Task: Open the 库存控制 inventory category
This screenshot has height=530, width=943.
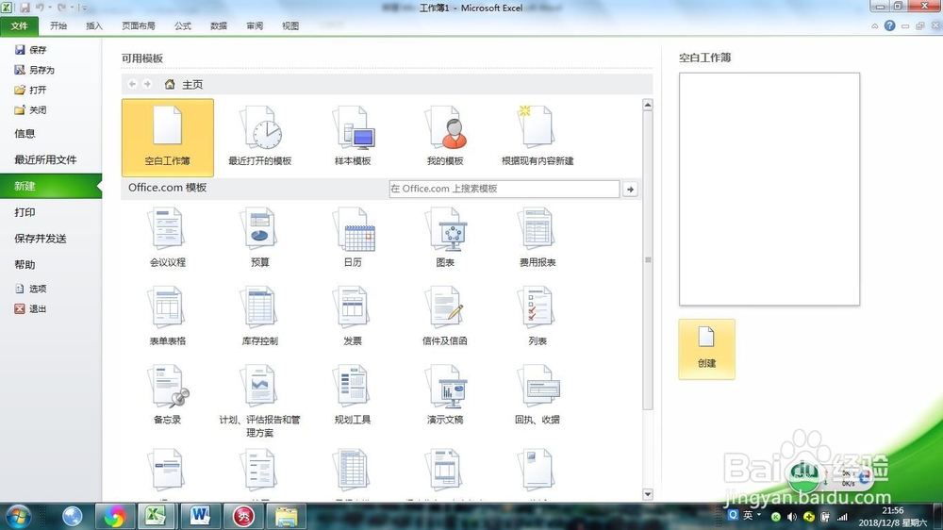Action: (x=260, y=315)
